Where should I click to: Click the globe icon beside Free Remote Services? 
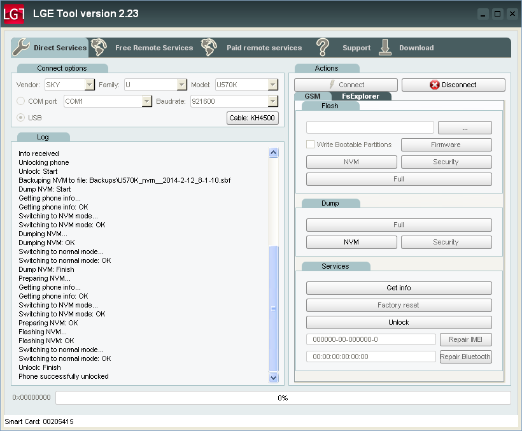coord(99,47)
